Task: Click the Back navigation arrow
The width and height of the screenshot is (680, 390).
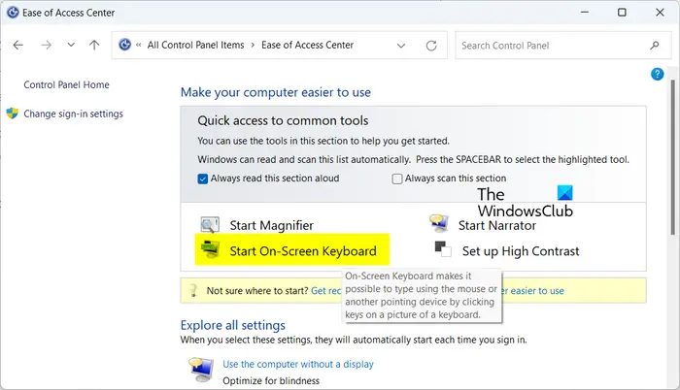Action: pos(17,45)
